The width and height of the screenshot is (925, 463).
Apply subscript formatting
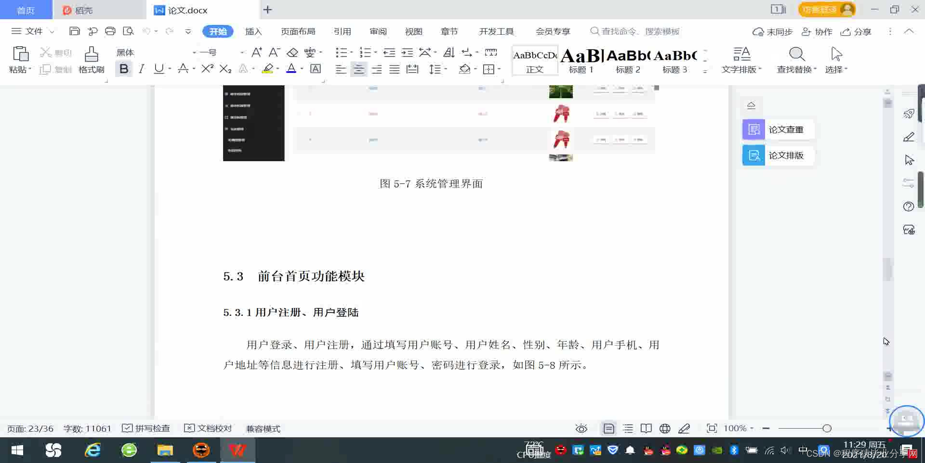click(225, 69)
